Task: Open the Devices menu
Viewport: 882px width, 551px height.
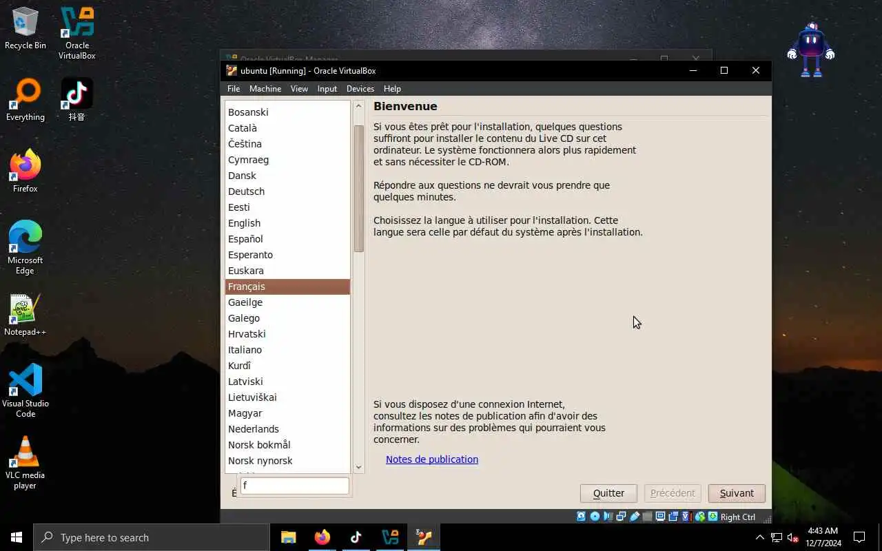Action: [360, 89]
